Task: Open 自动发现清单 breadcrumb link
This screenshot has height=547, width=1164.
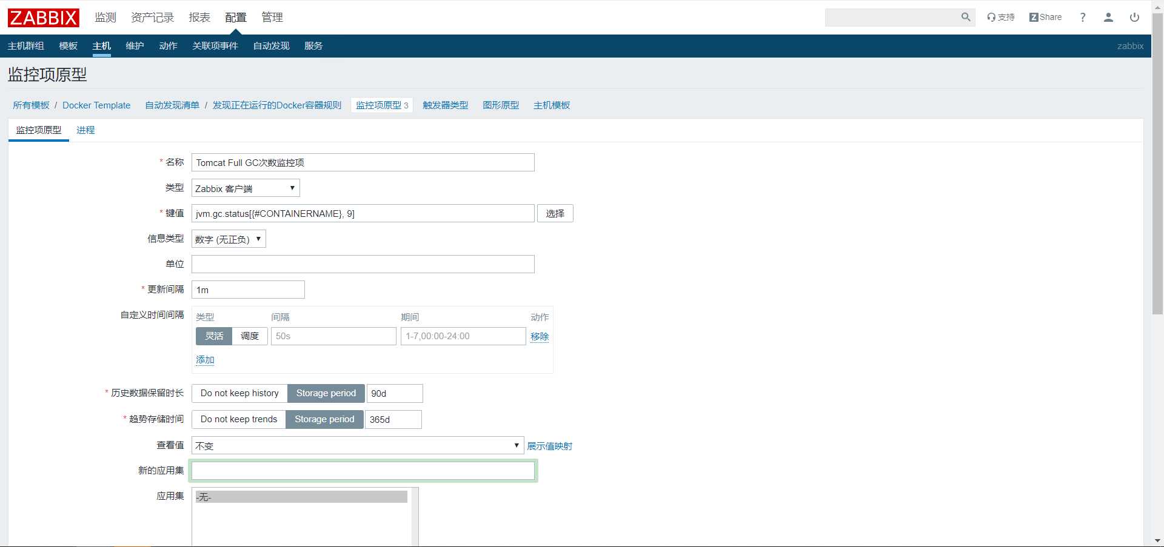Action: [x=172, y=105]
